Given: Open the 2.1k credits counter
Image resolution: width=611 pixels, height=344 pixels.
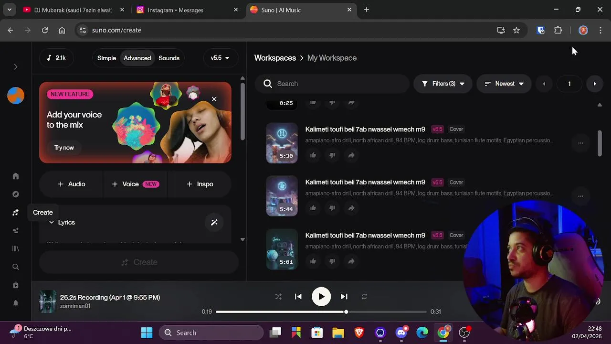Looking at the screenshot, I should [56, 58].
